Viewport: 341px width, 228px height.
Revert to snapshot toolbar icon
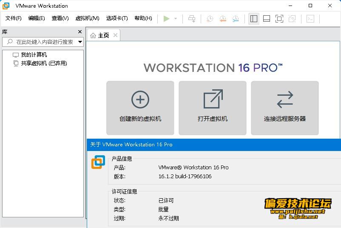coord(223,19)
